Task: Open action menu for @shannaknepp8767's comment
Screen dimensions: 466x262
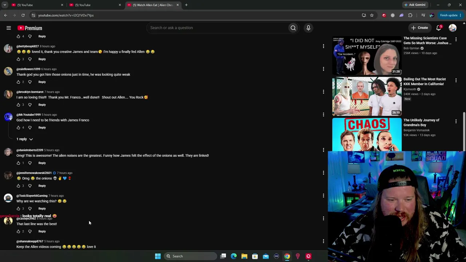Action: click(323, 241)
